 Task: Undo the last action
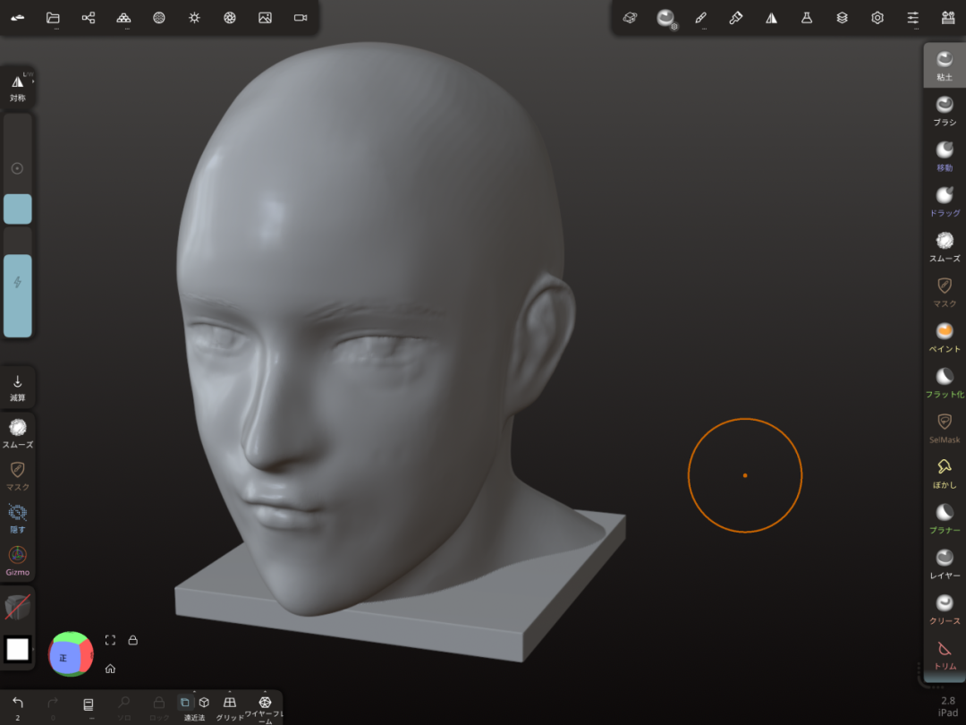[17, 706]
